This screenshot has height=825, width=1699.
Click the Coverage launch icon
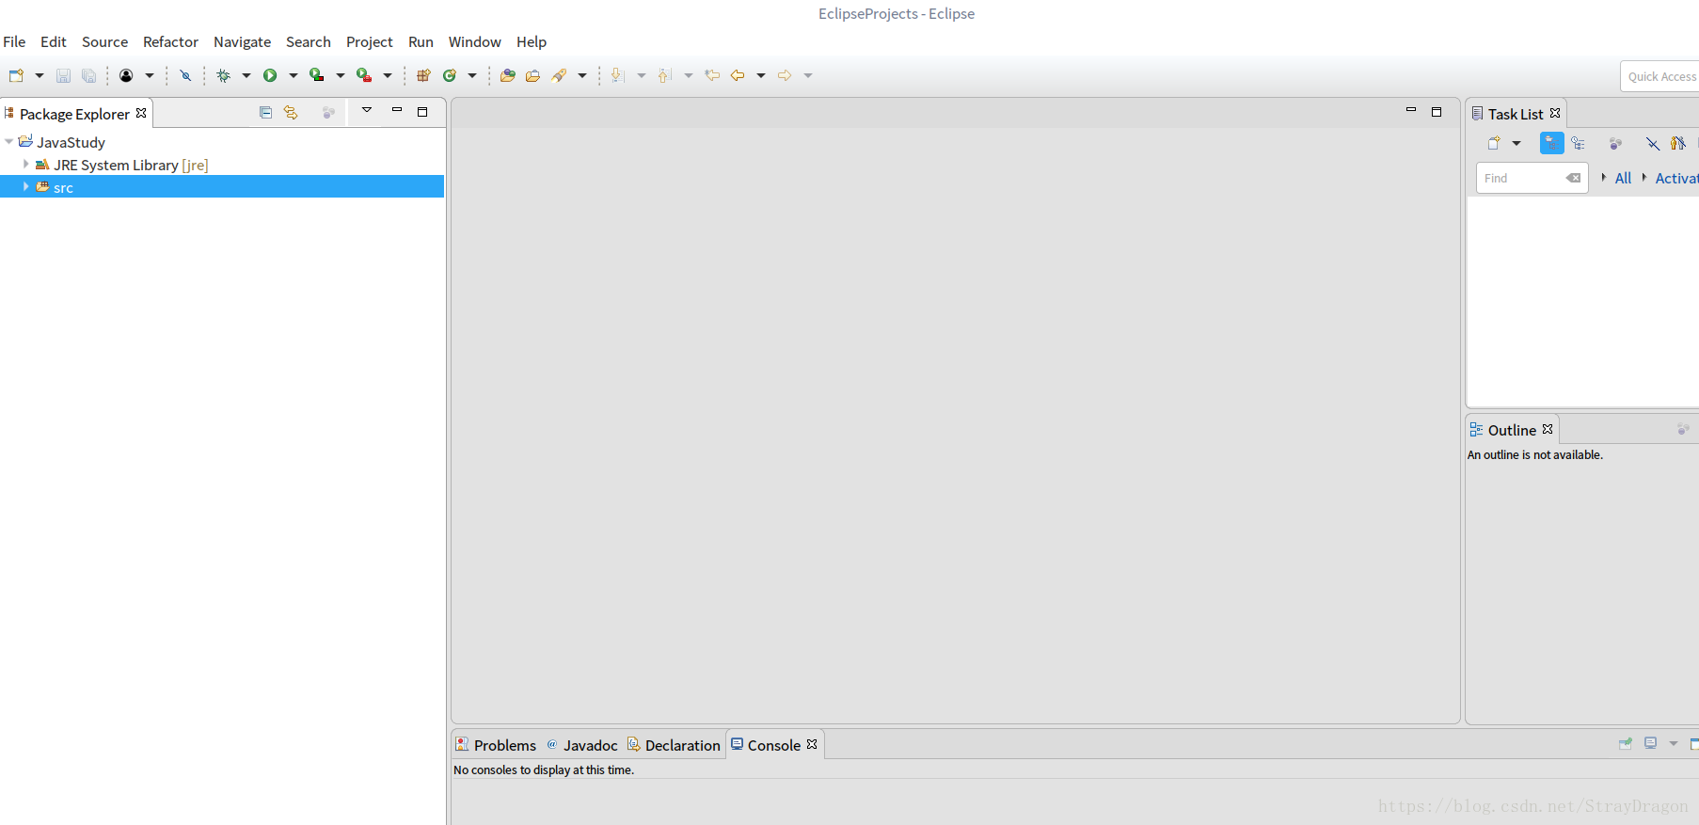(x=317, y=75)
